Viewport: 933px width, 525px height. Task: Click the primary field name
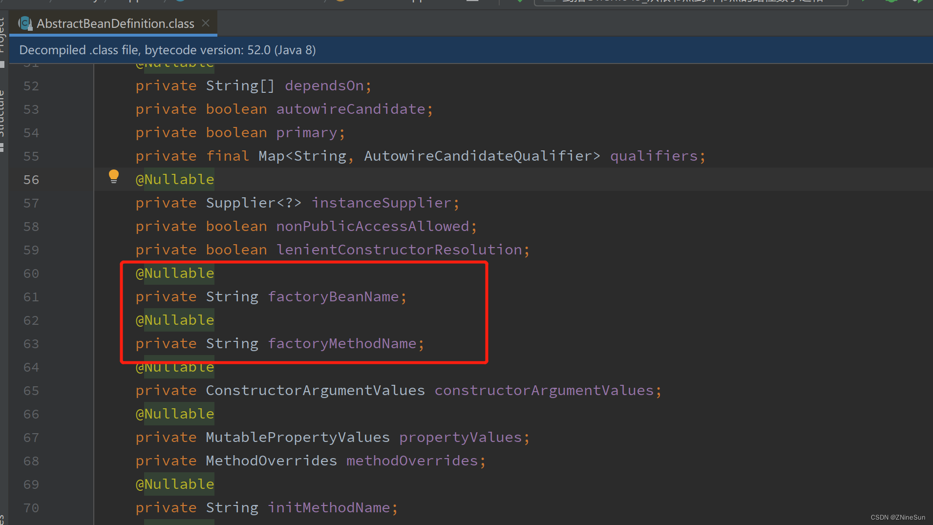point(307,133)
